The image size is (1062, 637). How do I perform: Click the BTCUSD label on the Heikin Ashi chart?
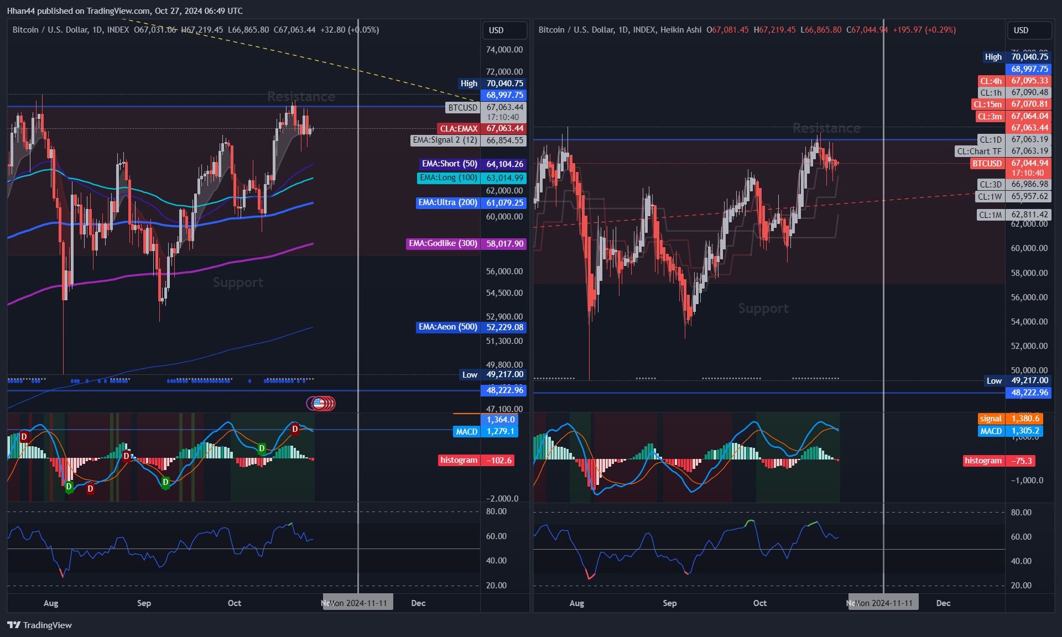pos(987,164)
